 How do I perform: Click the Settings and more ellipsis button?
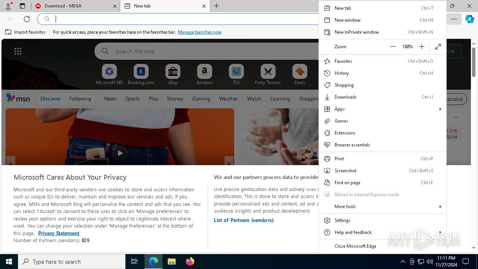pyautogui.click(x=454, y=19)
